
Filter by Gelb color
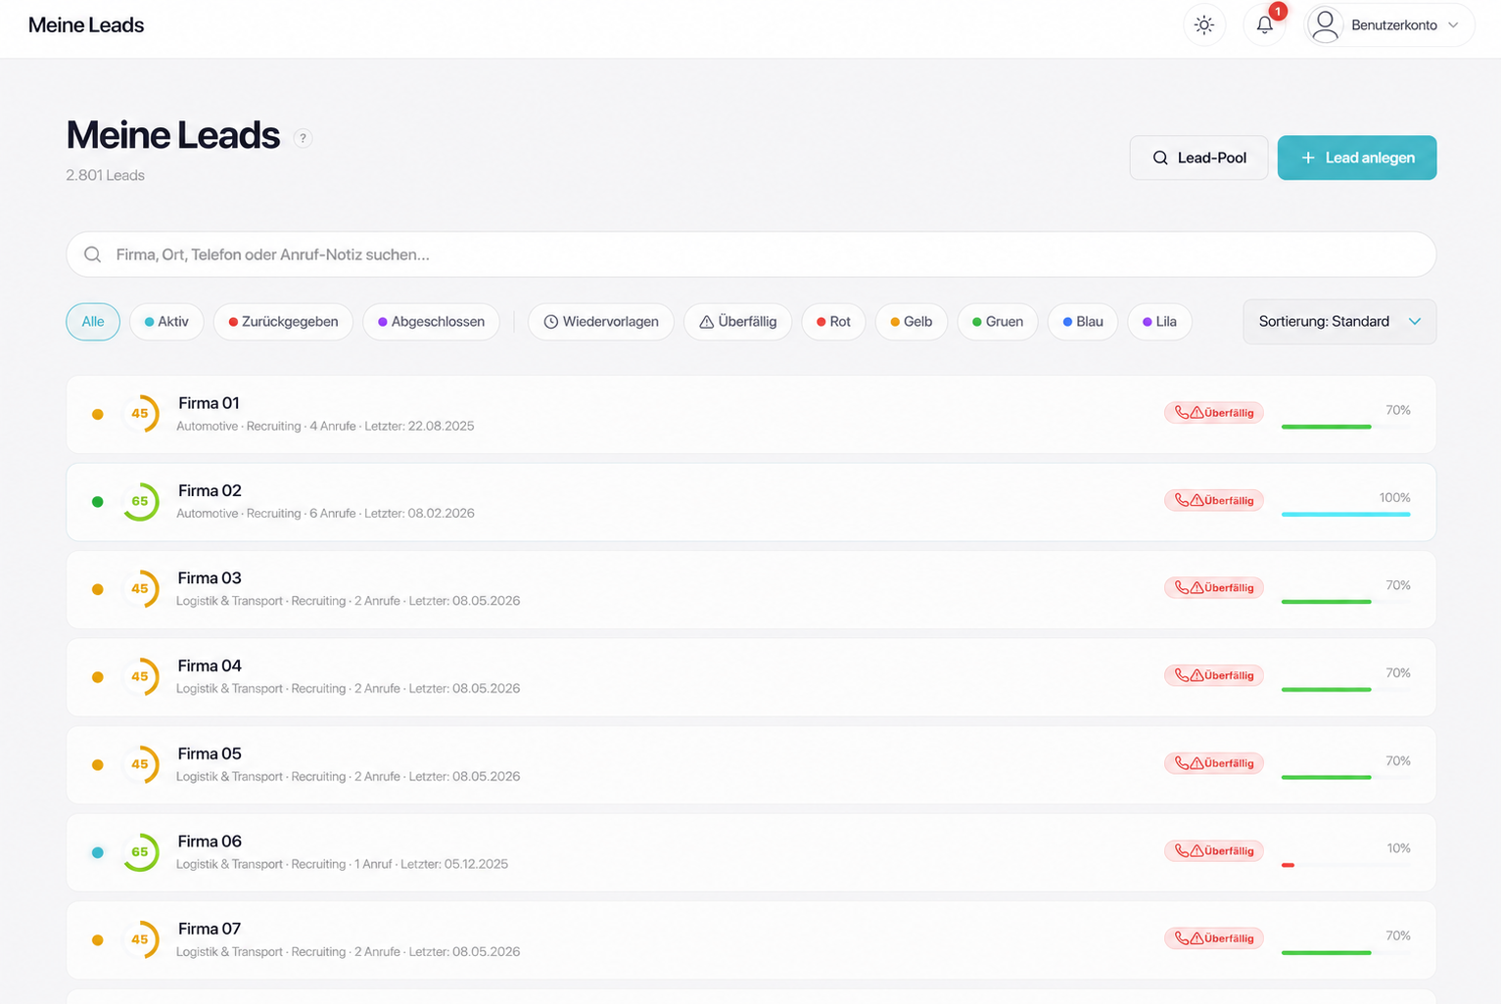[912, 322]
